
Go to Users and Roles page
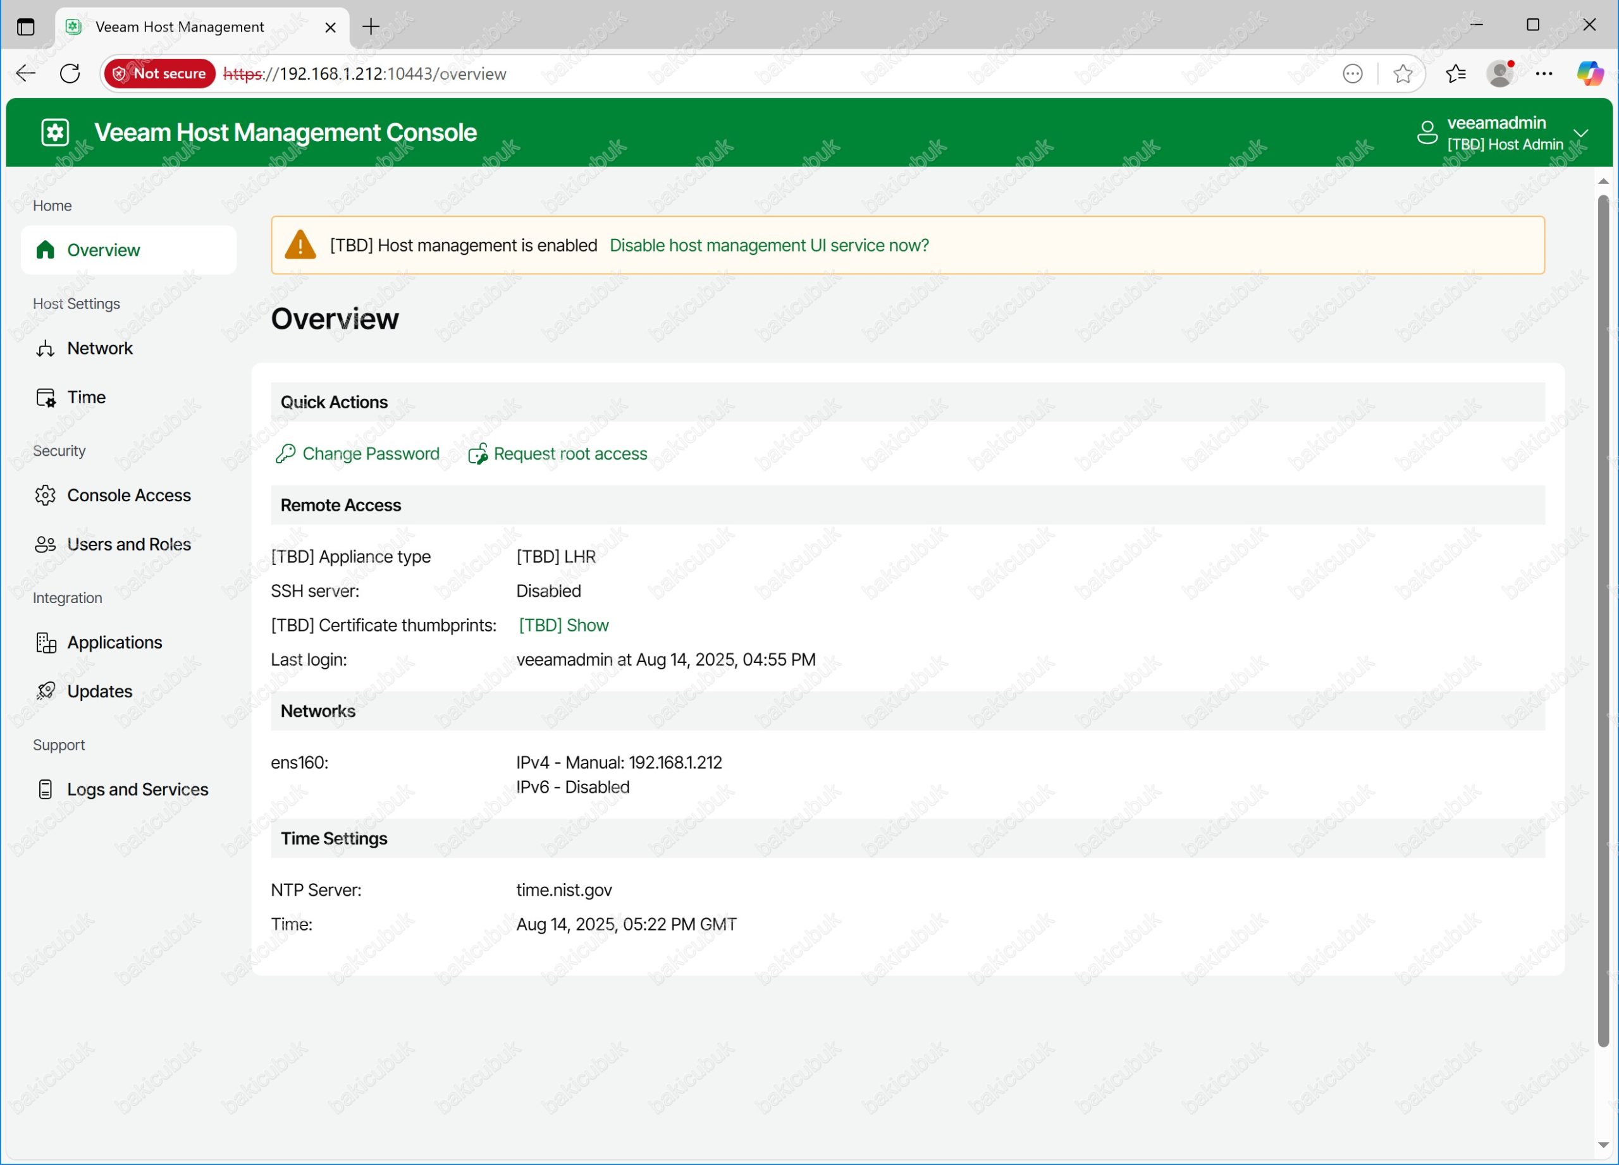pyautogui.click(x=128, y=544)
